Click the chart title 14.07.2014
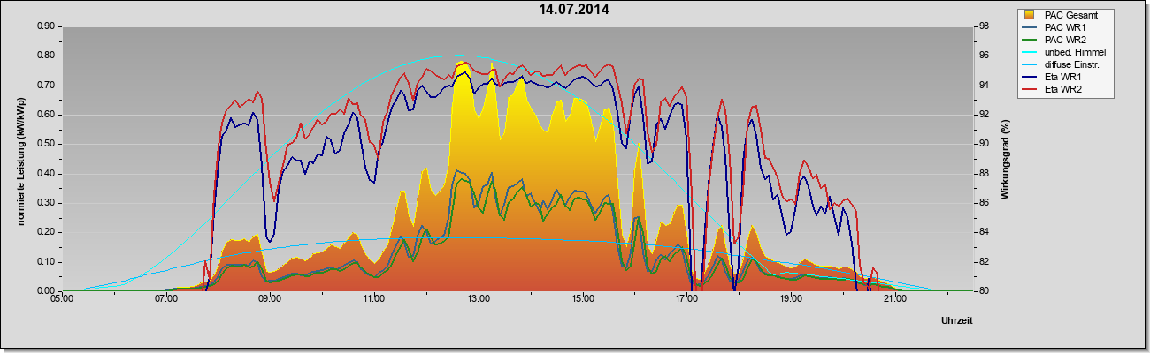Image resolution: width=1150 pixels, height=353 pixels. tap(574, 10)
